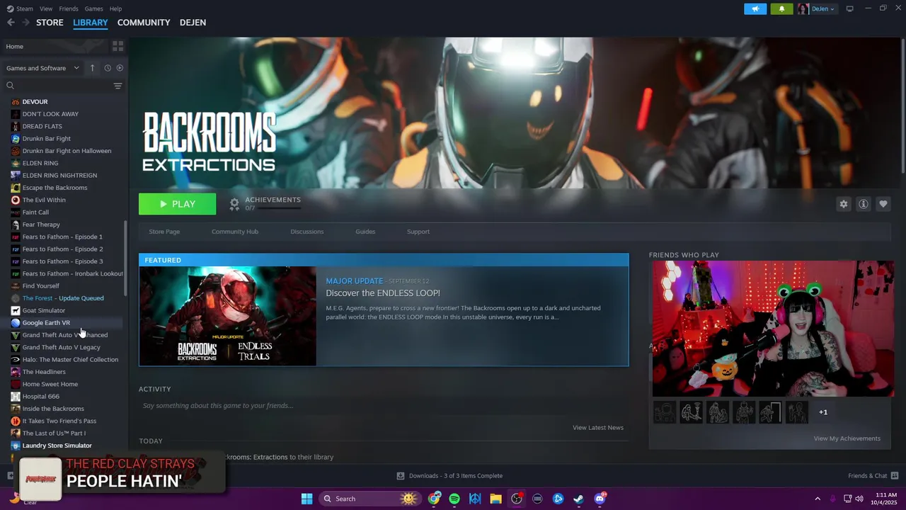Click the game list scrollbar
Viewport: 906px width, 510px height.
coord(126,259)
